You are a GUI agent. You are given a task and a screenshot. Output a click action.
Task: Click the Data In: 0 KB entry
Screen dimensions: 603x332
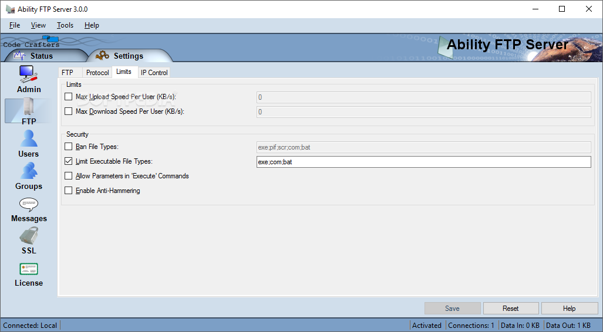click(520, 326)
